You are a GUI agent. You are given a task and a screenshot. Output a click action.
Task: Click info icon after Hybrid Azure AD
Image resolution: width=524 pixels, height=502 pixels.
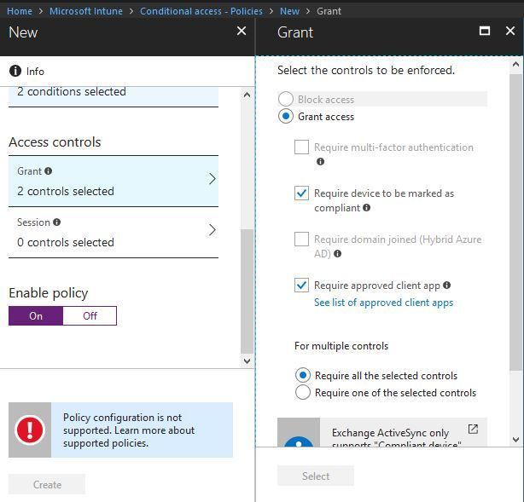point(338,254)
